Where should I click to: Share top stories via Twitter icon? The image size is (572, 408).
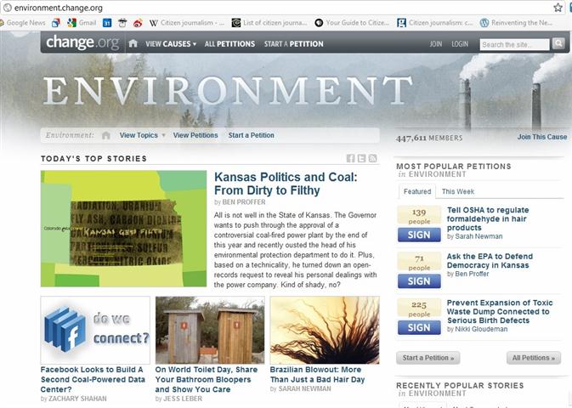click(x=361, y=158)
